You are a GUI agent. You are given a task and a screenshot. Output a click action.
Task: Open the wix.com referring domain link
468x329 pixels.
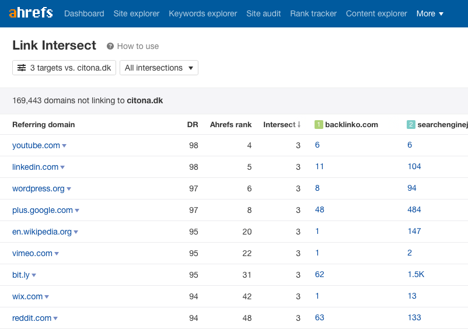click(27, 296)
